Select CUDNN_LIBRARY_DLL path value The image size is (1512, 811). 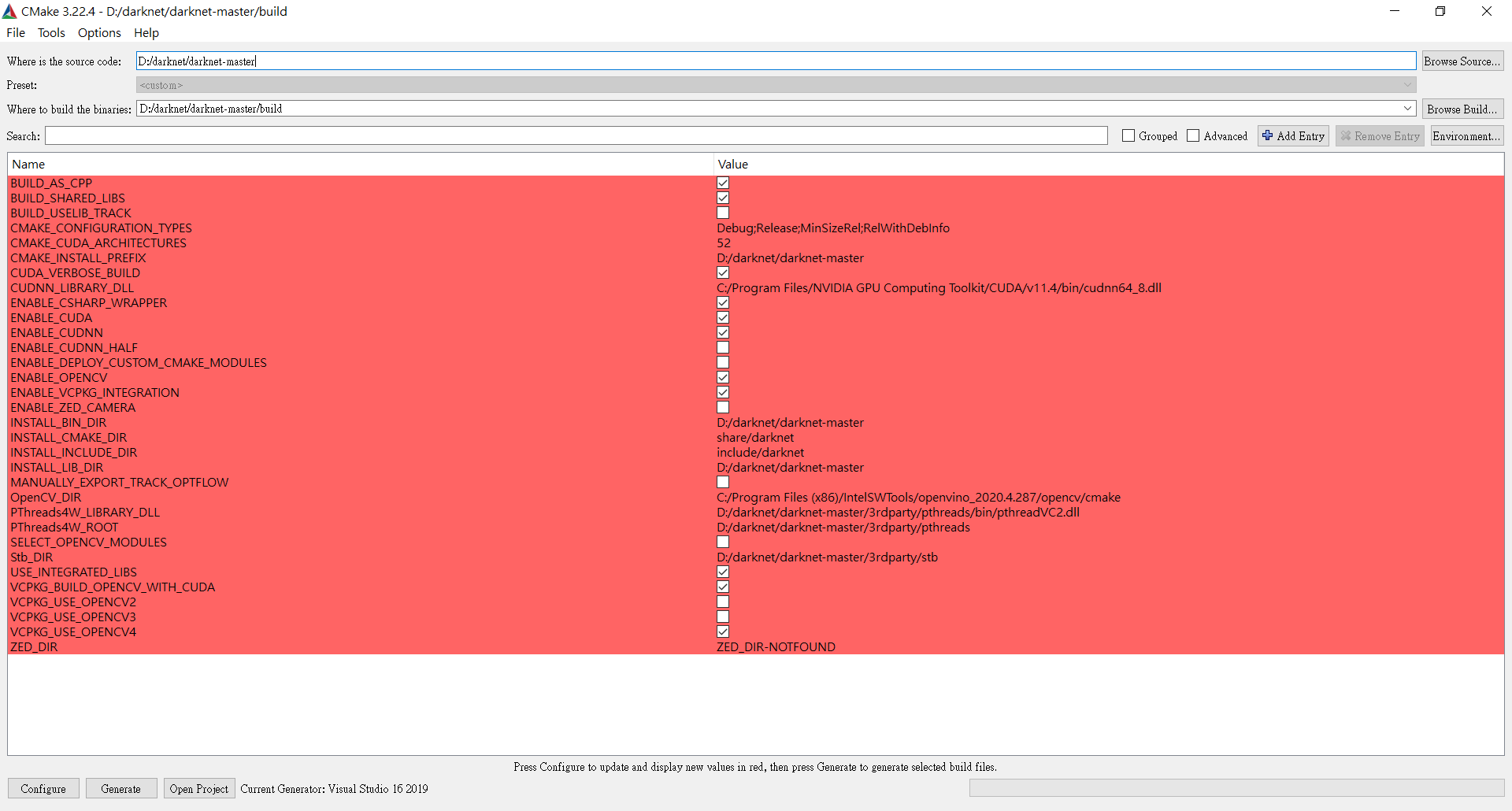tap(939, 288)
